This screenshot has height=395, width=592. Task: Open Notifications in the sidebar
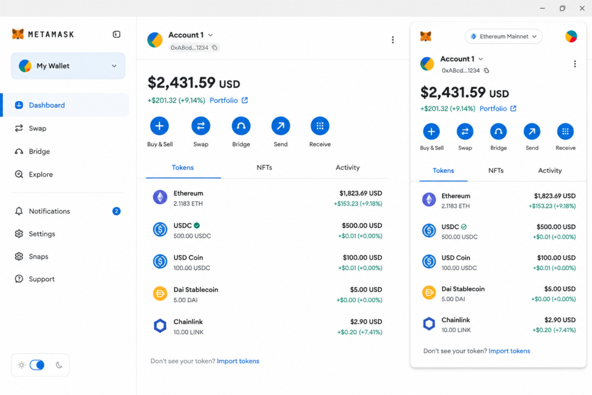[50, 211]
